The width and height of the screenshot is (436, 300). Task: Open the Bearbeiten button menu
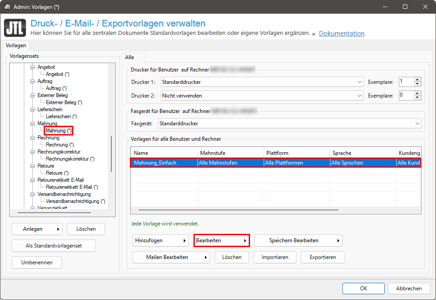point(222,240)
